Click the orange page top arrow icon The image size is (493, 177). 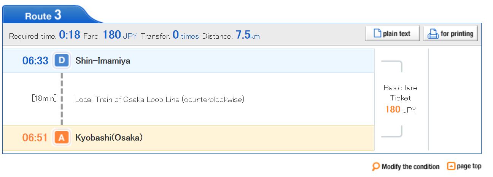pos(451,166)
